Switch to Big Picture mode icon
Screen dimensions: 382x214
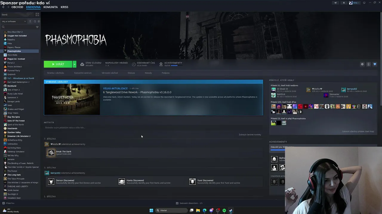pyautogui.click(x=364, y=3)
